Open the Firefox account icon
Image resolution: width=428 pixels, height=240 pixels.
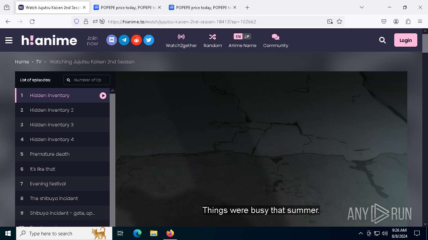tap(396, 21)
